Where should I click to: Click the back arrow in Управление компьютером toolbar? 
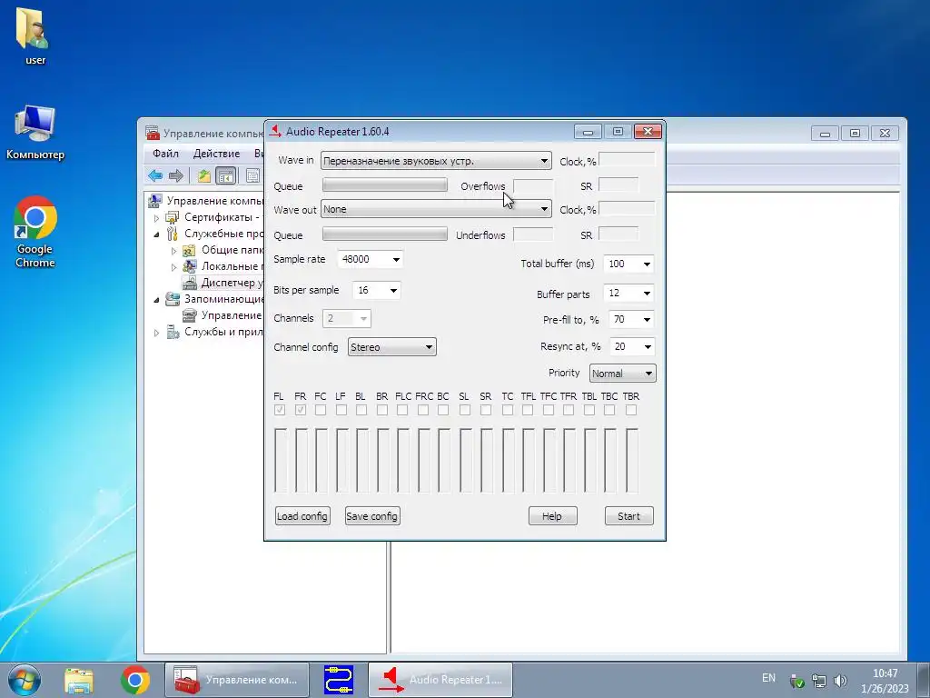point(155,175)
